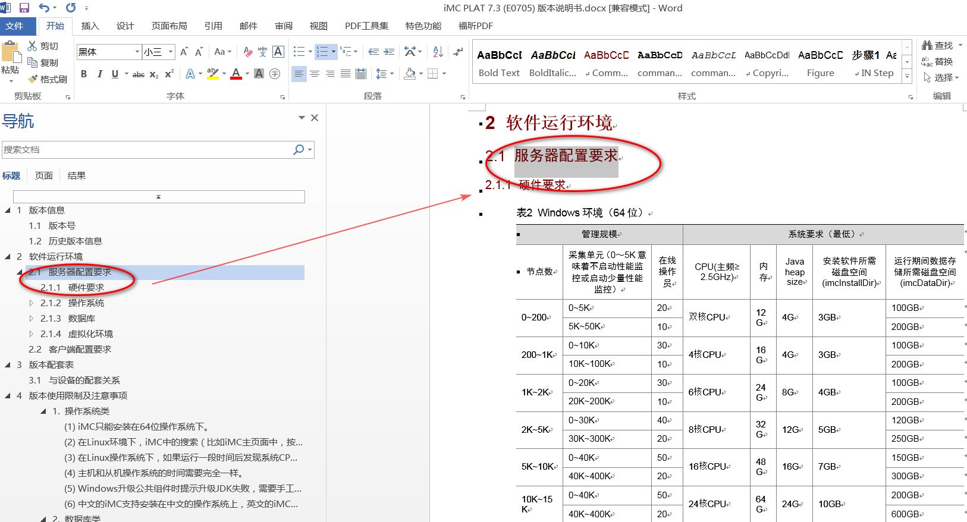
Task: Toggle Italic formatting
Action: point(99,74)
